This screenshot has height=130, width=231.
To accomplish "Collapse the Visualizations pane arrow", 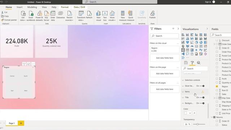I will (207, 29).
